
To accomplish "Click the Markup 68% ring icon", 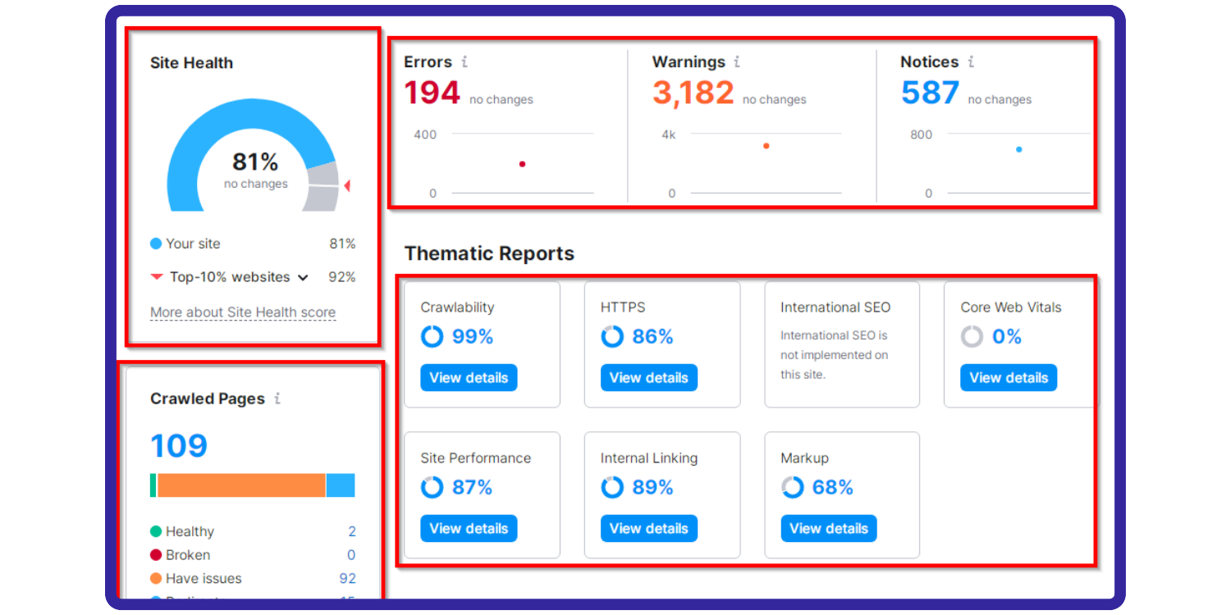I will pos(792,487).
